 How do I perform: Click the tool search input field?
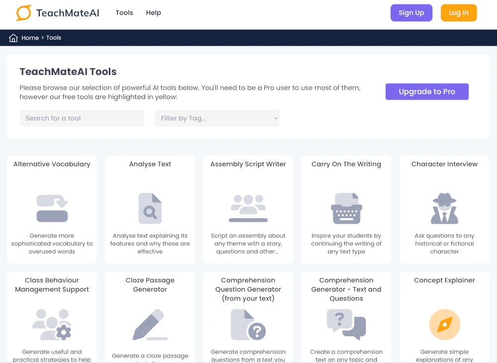tap(82, 118)
